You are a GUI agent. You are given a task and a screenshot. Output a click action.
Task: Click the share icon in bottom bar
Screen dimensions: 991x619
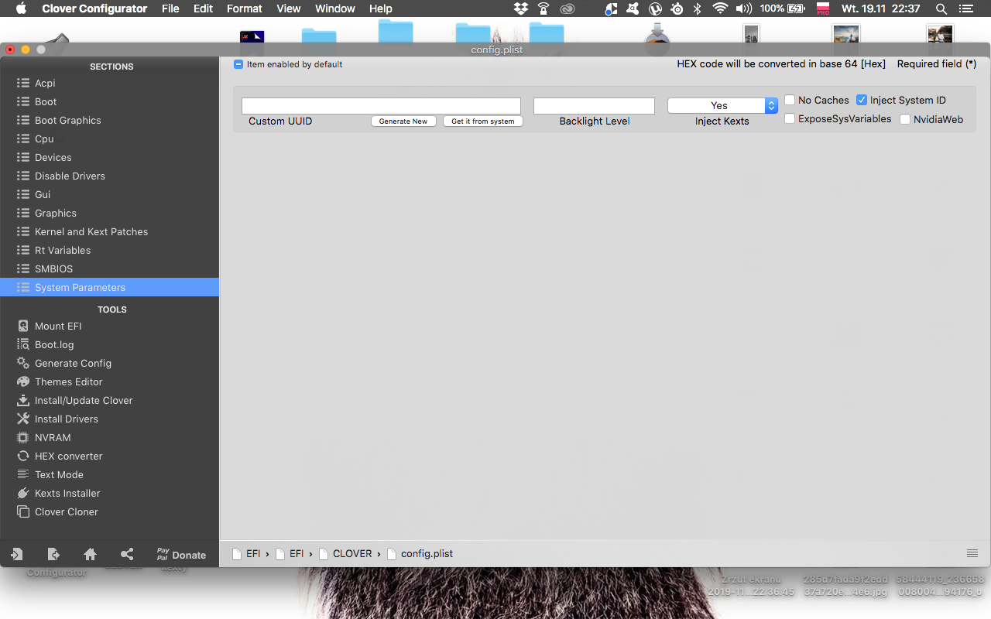click(x=128, y=554)
